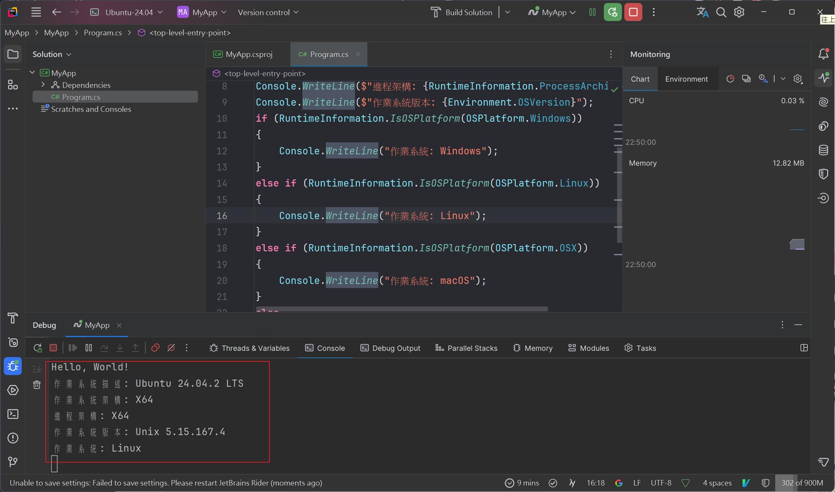Toggle scroll to end in the console

point(37,369)
